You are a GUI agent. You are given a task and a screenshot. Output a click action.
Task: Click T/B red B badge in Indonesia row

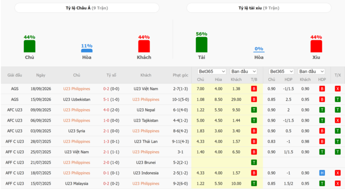point(254,173)
